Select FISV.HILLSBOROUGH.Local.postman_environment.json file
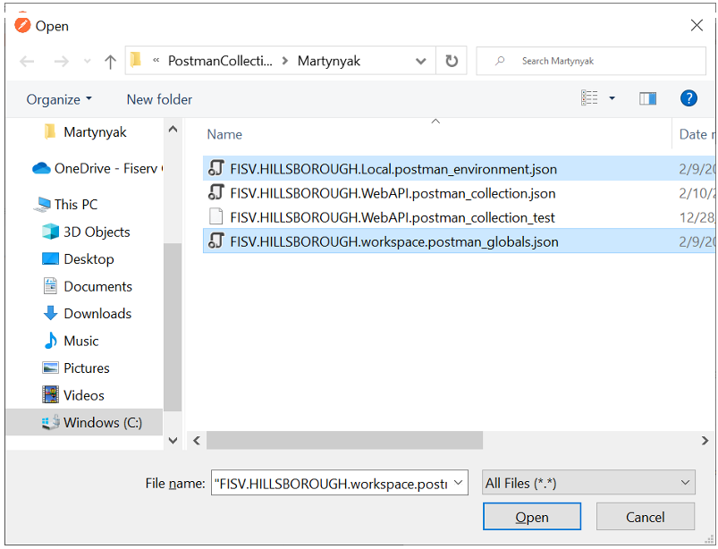Viewport: 718px width, 549px height. pyautogui.click(x=458, y=169)
